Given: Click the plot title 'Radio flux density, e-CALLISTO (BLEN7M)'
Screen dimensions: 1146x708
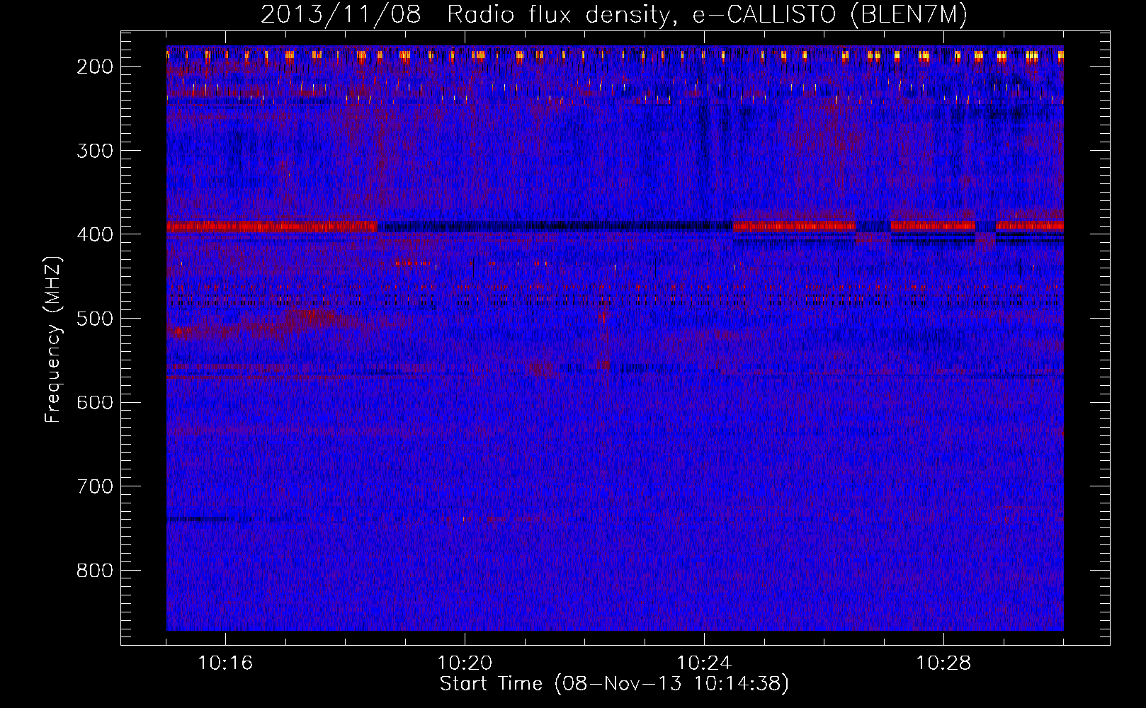Looking at the screenshot, I should pos(707,14).
